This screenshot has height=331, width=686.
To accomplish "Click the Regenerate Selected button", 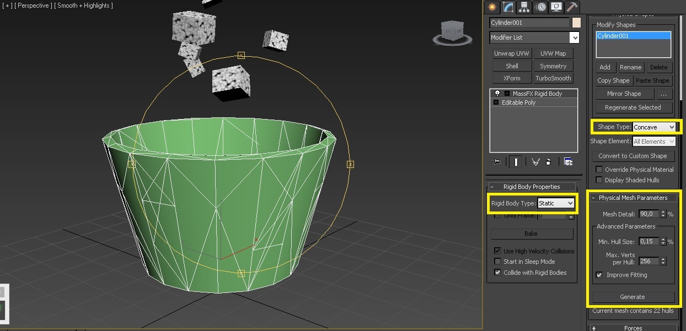I will (633, 107).
